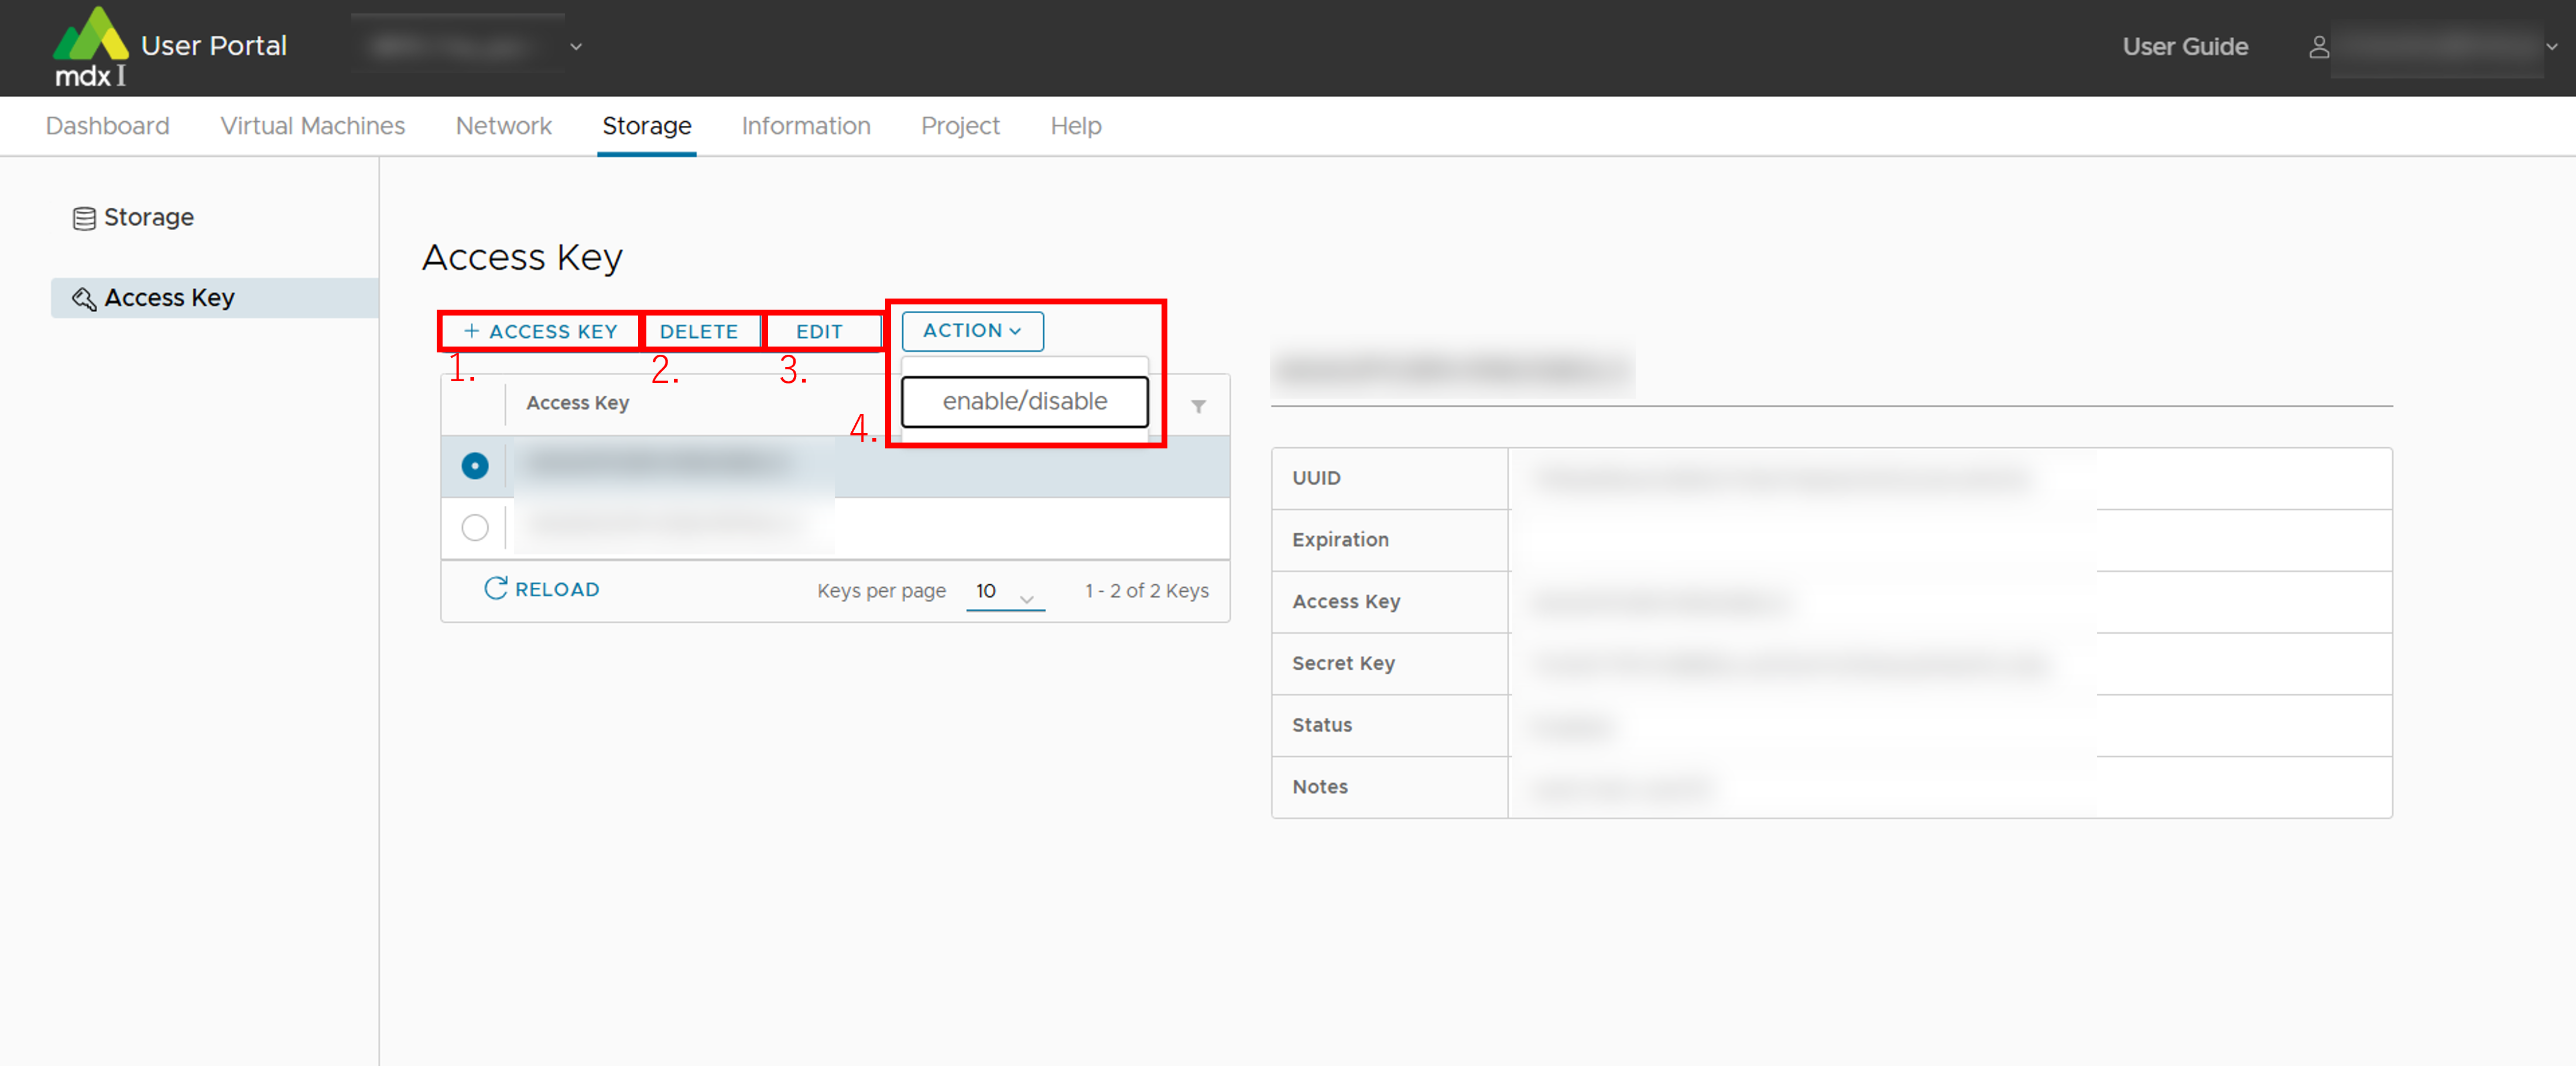Select the first access key radio button
Viewport: 2576px width, 1066px height.
(475, 466)
